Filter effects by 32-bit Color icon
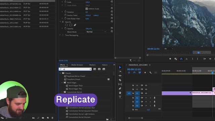215x121 pixels. [99, 69]
